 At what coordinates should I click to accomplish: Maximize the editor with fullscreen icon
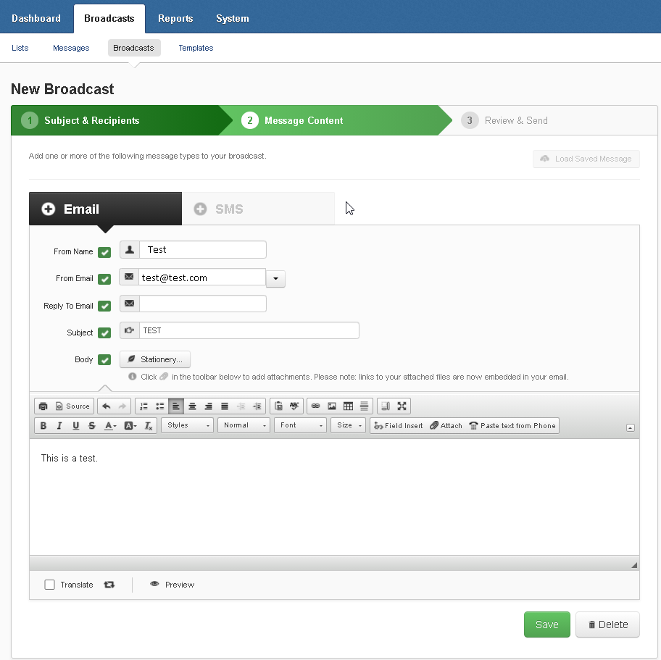(402, 406)
